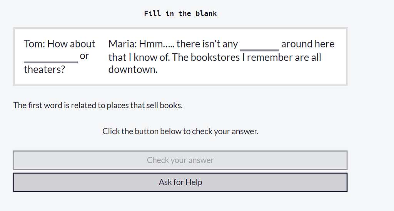
Task: Click the speaker name "Tom:"
Action: 34,44
